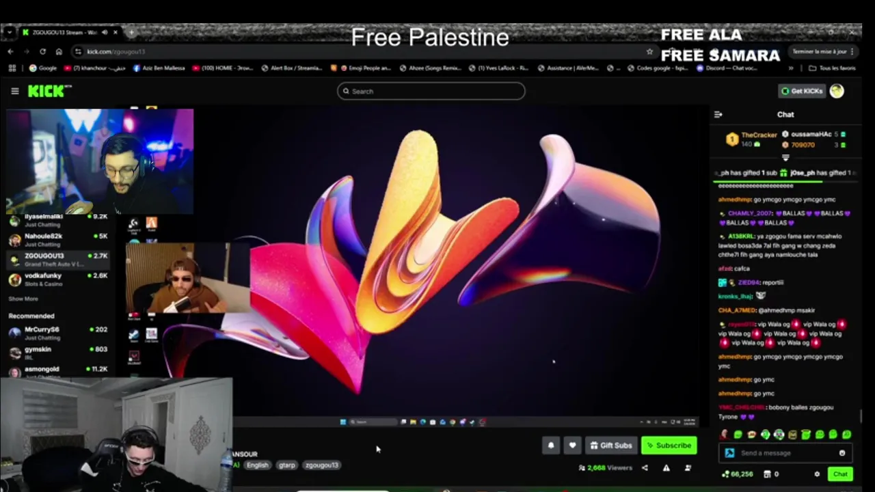Image resolution: width=875 pixels, height=492 pixels.
Task: Expand the gift leaderboard chevron under TheCracker
Action: pos(785,158)
